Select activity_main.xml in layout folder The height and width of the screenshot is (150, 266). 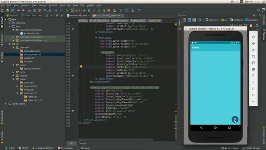click(x=32, y=68)
